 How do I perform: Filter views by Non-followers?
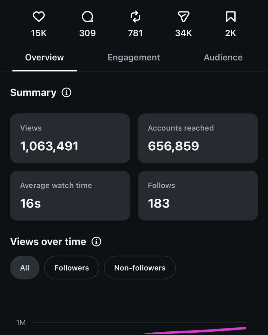[x=140, y=267]
